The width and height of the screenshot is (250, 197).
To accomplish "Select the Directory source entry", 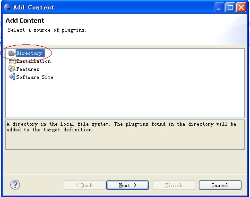I will pyautogui.click(x=30, y=53).
